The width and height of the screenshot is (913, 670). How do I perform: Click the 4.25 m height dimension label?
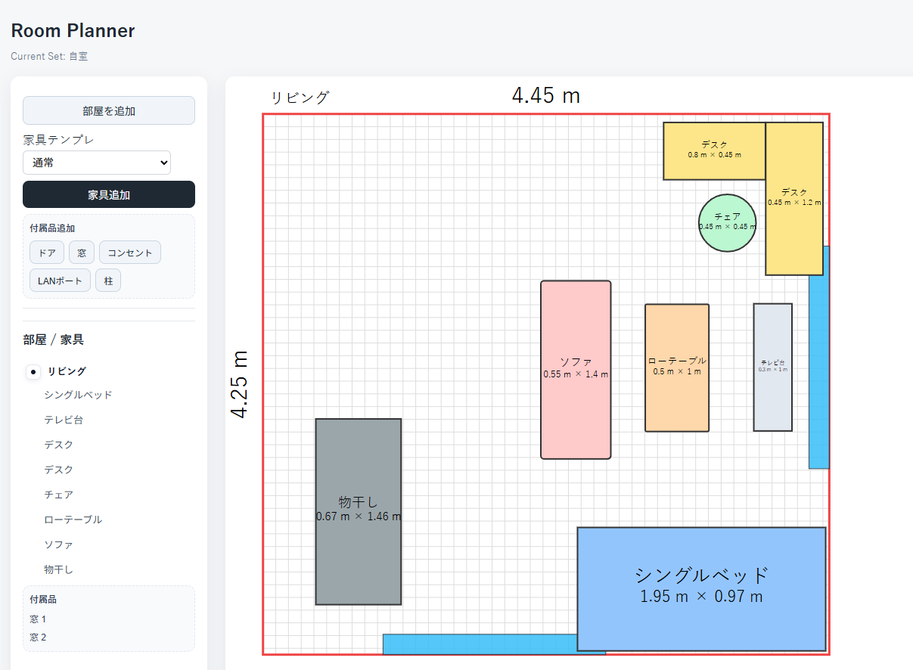pos(240,384)
